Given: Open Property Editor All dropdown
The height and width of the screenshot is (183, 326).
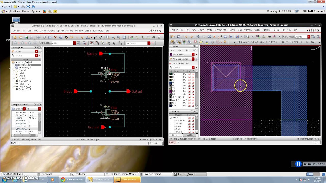Looking at the screenshot, I should [40, 109].
